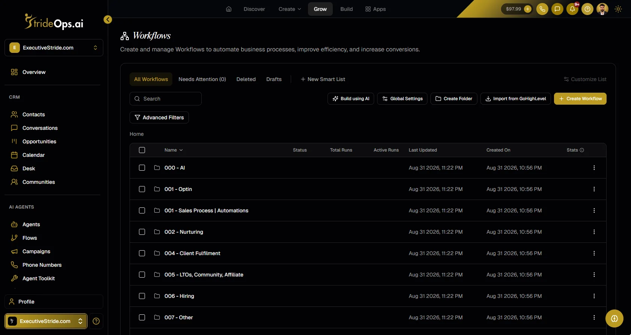
Task: Select the Needs Attention (0) tab
Action: pos(202,79)
